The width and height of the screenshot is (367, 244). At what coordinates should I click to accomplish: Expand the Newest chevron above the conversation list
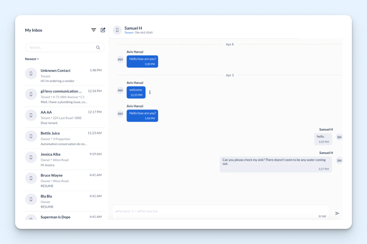click(x=38, y=59)
